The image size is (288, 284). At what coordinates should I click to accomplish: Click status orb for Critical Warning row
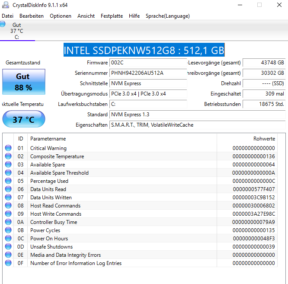8,148
